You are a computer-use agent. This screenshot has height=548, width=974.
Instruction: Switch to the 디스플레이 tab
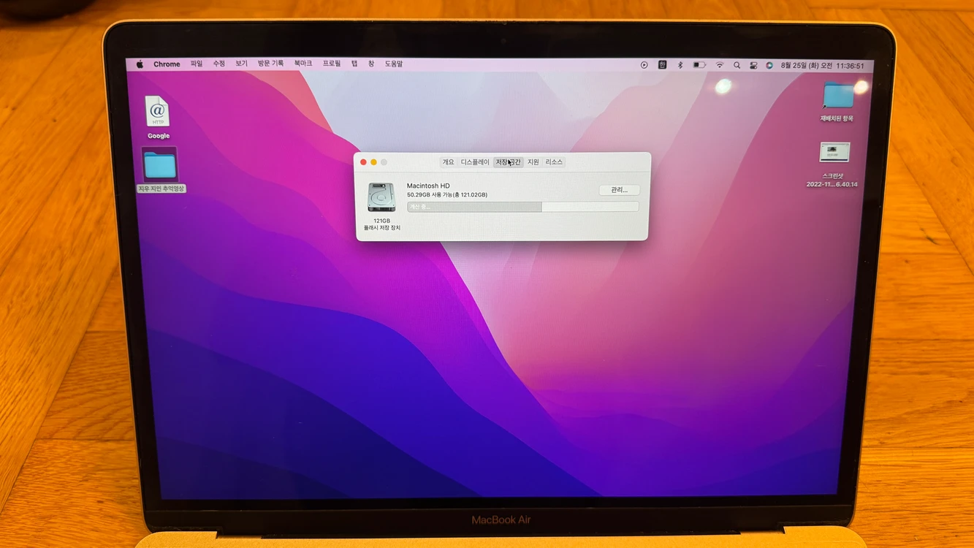click(475, 162)
